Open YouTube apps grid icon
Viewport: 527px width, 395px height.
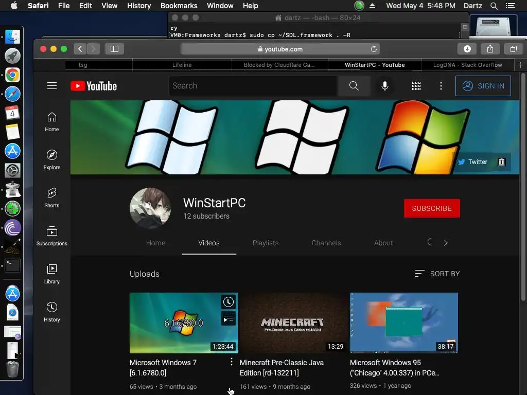coord(416,86)
